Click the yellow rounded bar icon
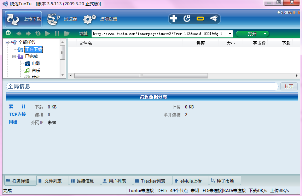Screen dimensions: 302x196 pyautogui.click(x=200, y=19)
